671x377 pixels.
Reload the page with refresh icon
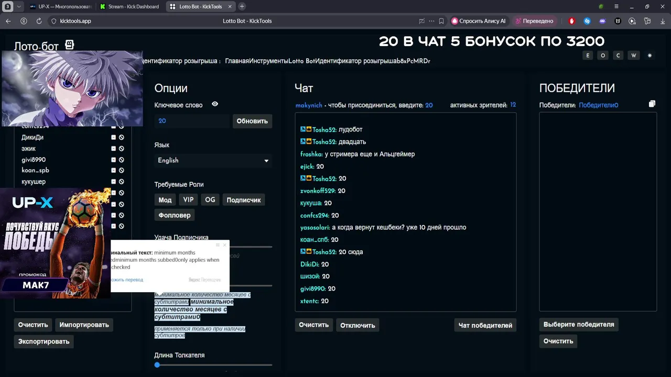tap(39, 21)
